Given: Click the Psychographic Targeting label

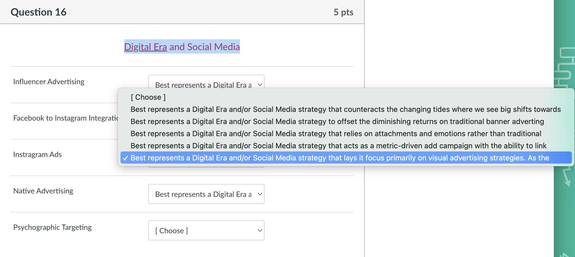Looking at the screenshot, I should (x=53, y=227).
